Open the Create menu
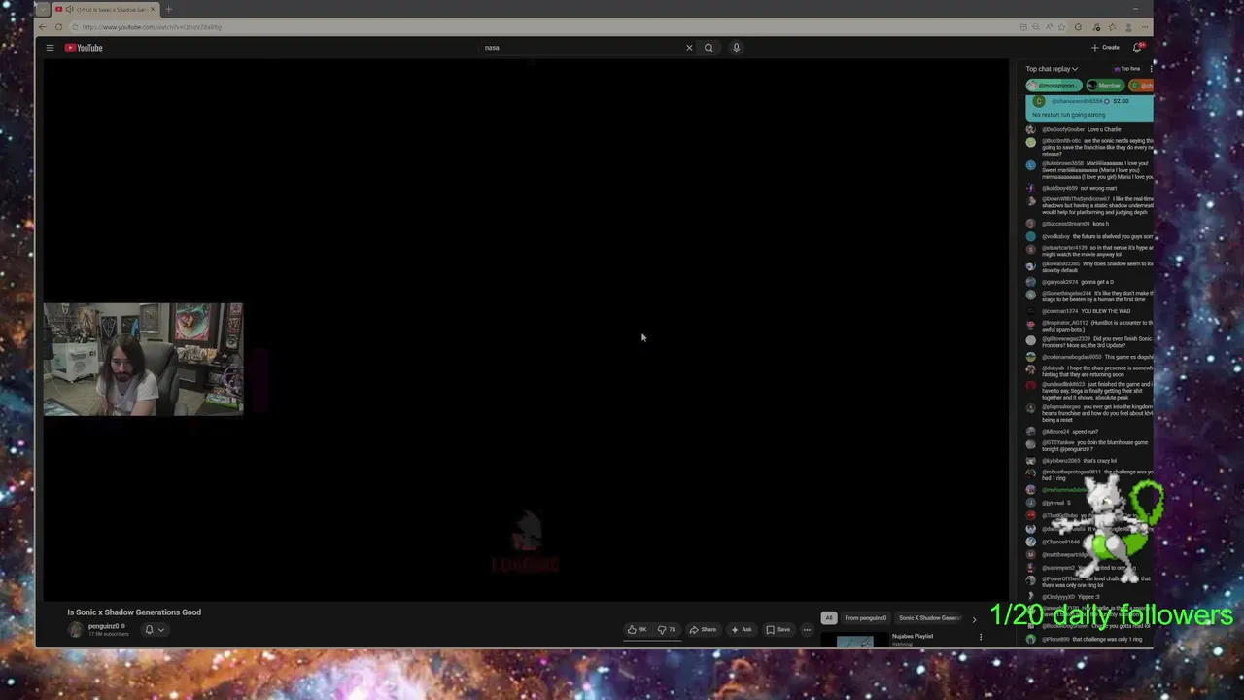The width and height of the screenshot is (1244, 700). pos(1105,48)
